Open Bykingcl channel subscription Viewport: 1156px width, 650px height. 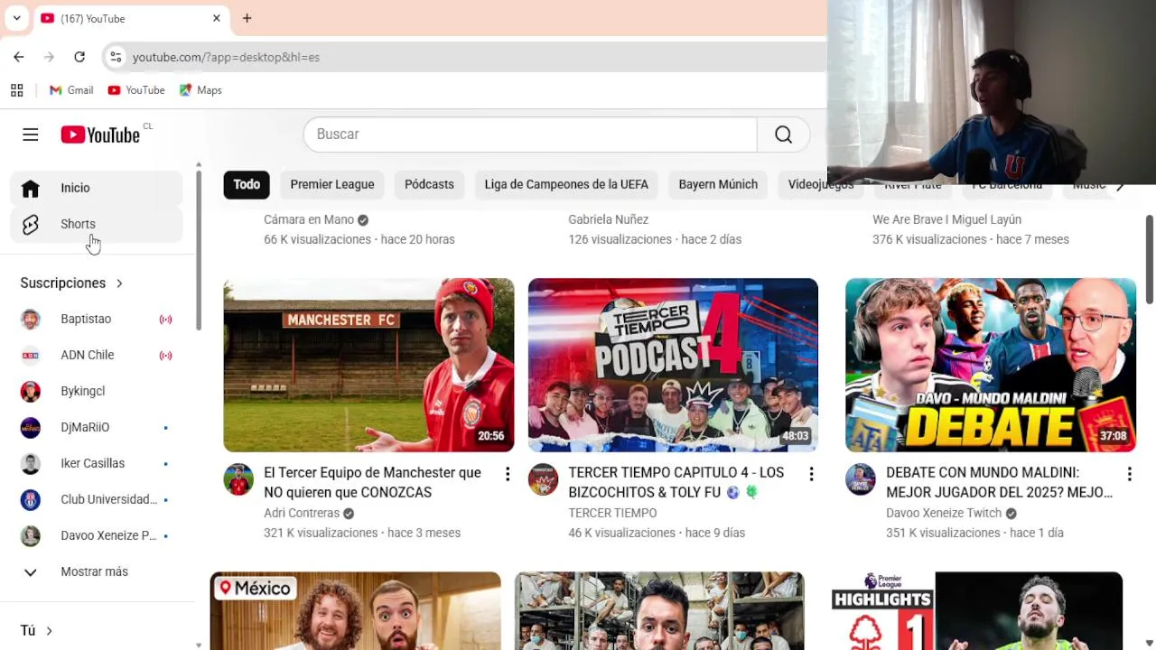[97, 391]
